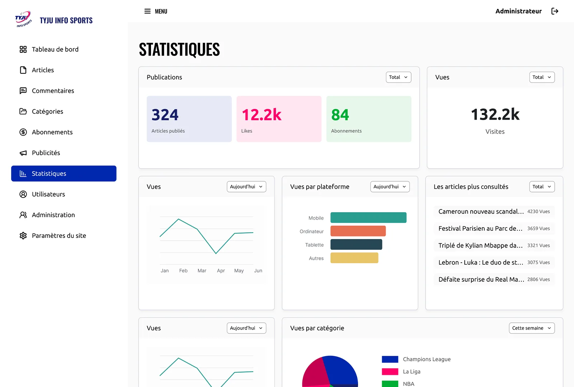This screenshot has width=574, height=387.
Task: Click the Administration people icon
Action: coord(23,215)
